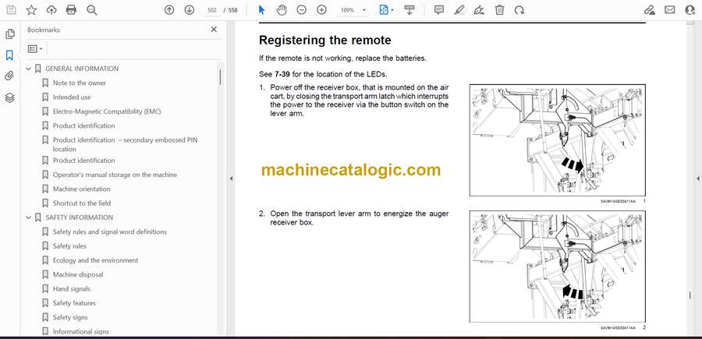
Task: Open the account profile icon
Action: pyautogui.click(x=690, y=10)
